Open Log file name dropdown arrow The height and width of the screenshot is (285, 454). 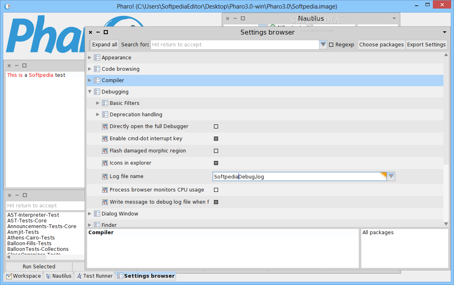pos(391,176)
